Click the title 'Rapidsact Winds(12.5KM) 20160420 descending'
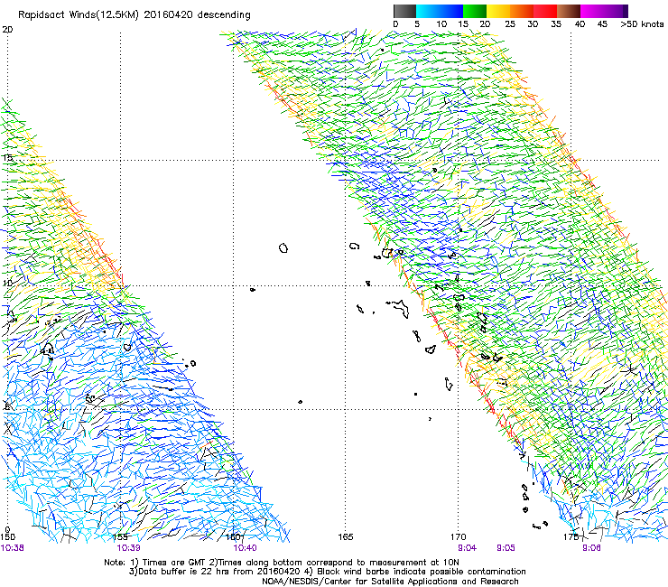This screenshot has height=587, width=668. 135,15
